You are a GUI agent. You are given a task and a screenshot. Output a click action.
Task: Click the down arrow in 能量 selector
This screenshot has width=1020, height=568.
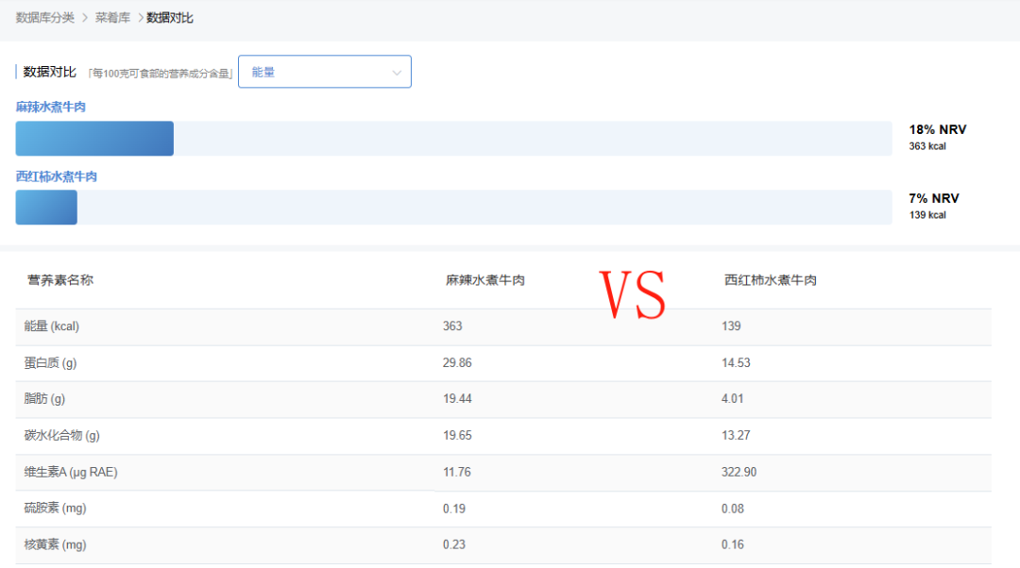click(x=397, y=73)
